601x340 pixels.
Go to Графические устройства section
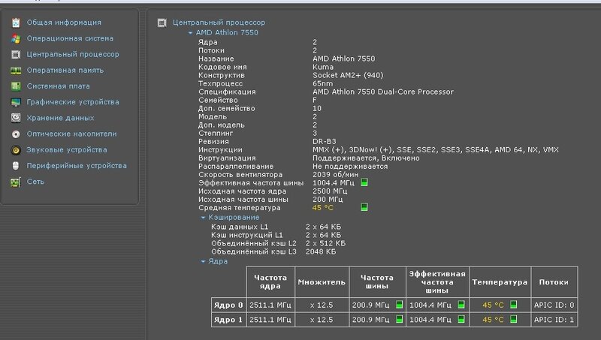pyautogui.click(x=73, y=102)
